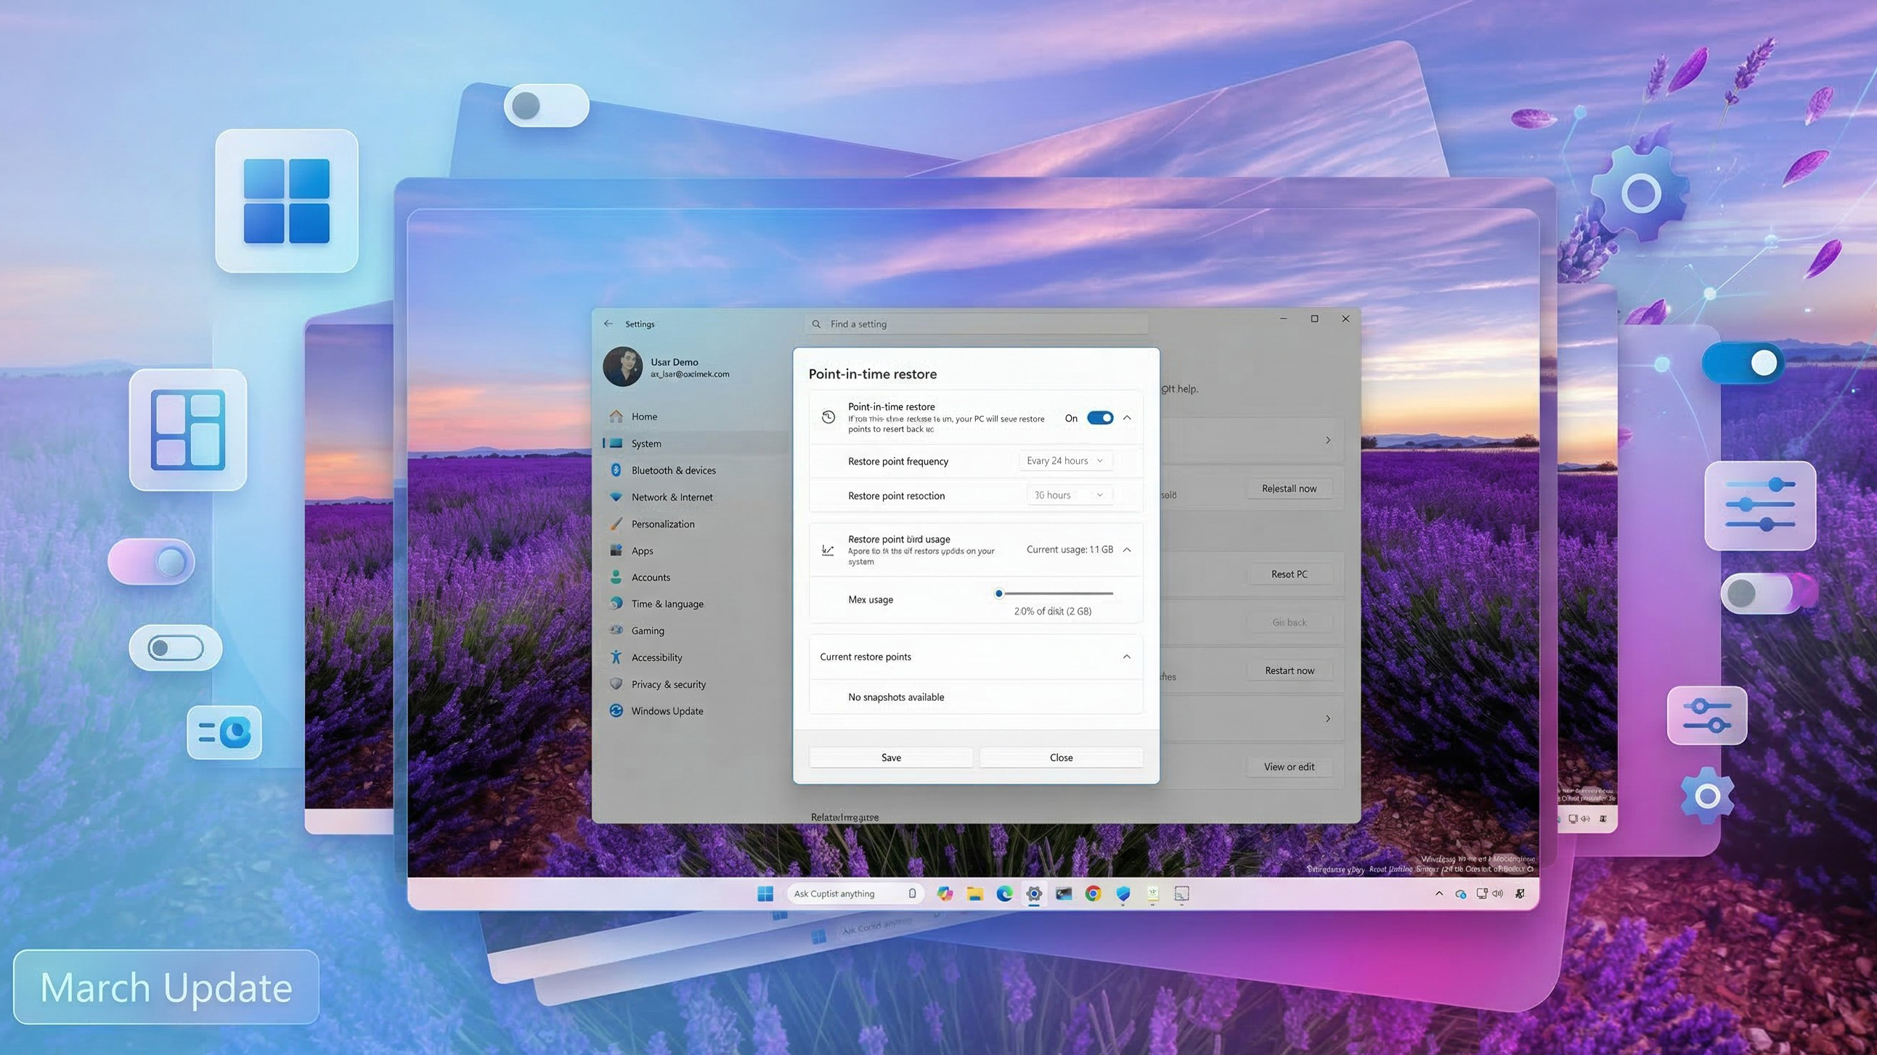Expand the Restore point retention dropdown
The width and height of the screenshot is (1877, 1055).
pos(1068,494)
